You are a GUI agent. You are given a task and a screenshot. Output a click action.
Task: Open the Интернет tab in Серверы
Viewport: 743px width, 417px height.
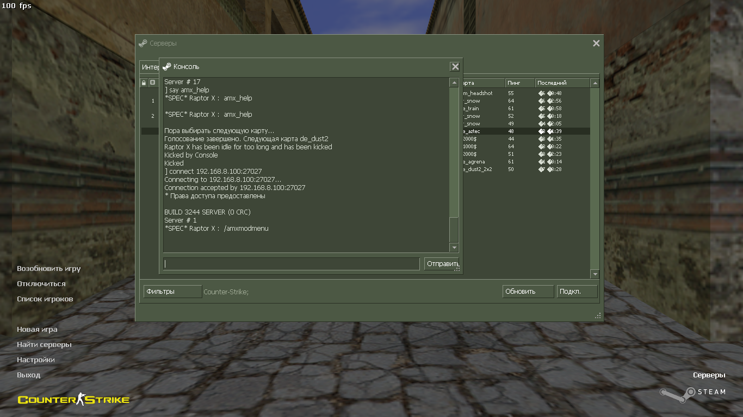pyautogui.click(x=150, y=67)
